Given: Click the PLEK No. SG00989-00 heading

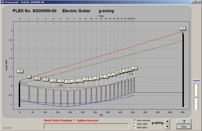Looking at the screenshot, I should [34, 11].
